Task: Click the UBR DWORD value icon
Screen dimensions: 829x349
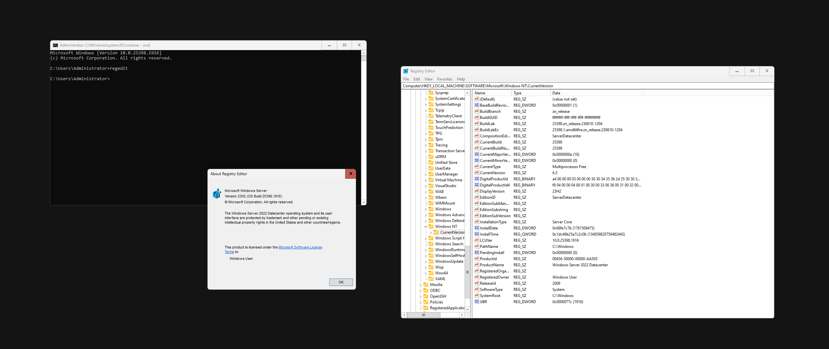Action: (476, 301)
